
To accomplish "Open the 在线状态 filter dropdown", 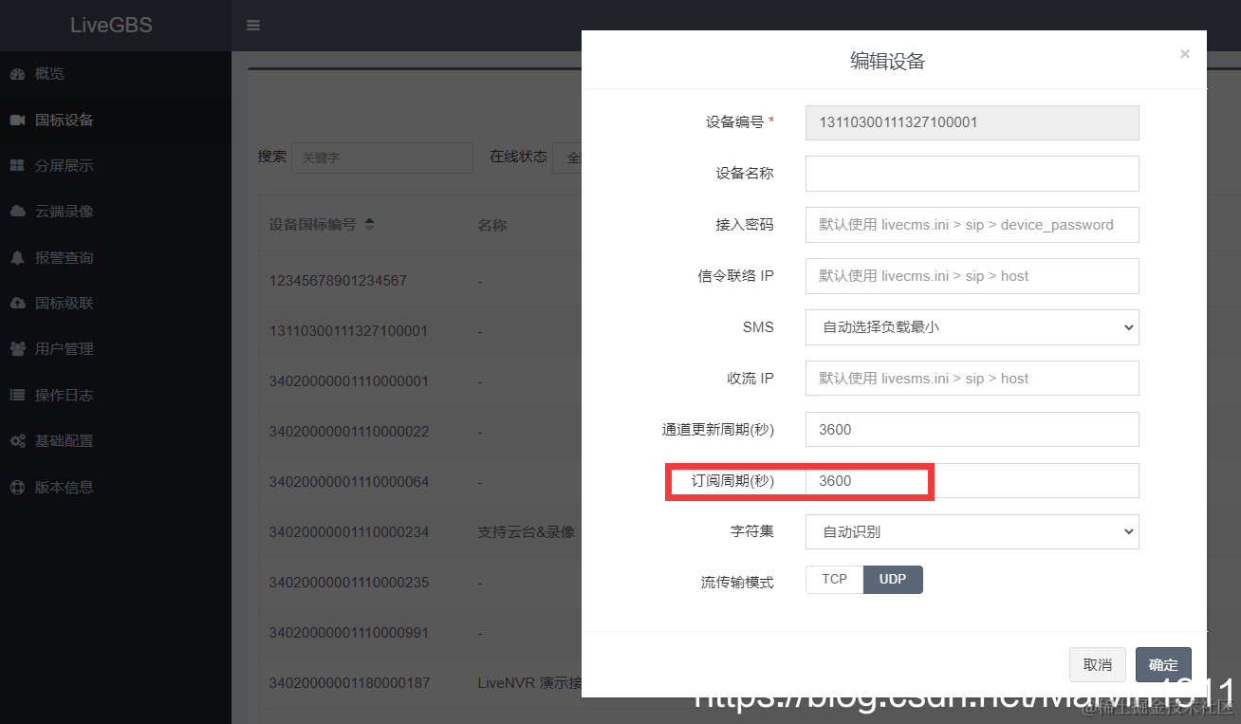I will (567, 158).
